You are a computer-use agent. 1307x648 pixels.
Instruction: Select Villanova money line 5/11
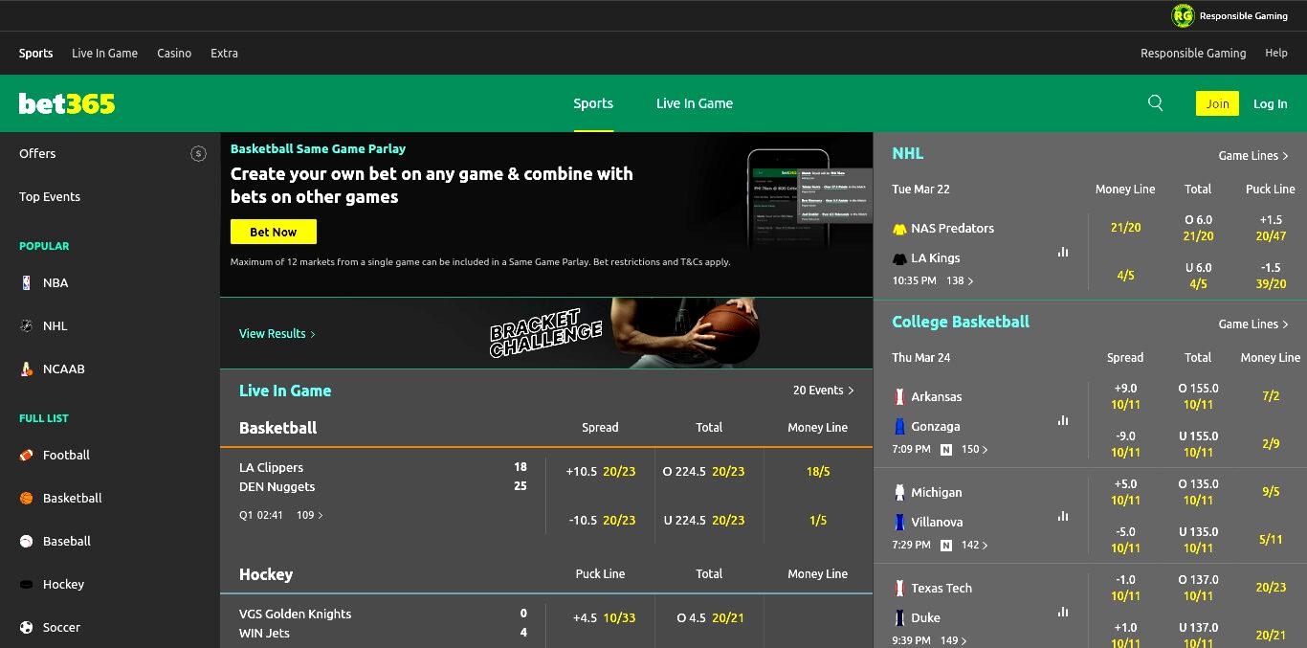tap(1271, 539)
